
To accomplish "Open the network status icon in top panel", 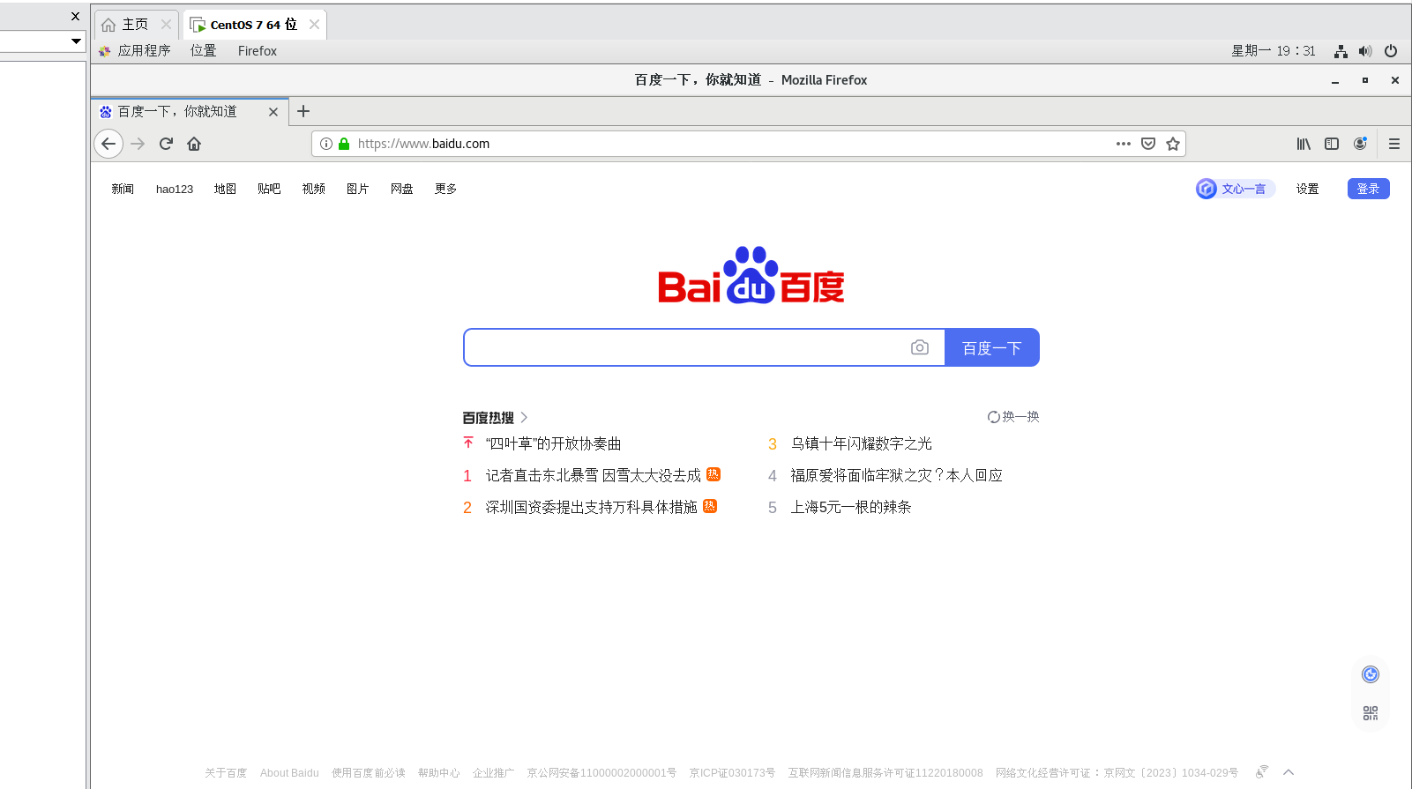I will pyautogui.click(x=1341, y=51).
